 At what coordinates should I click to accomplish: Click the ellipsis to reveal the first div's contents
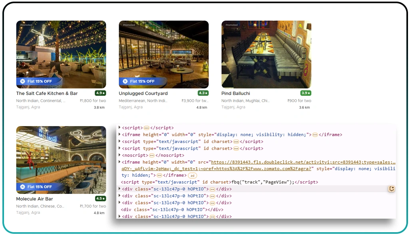pyautogui.click(x=212, y=189)
